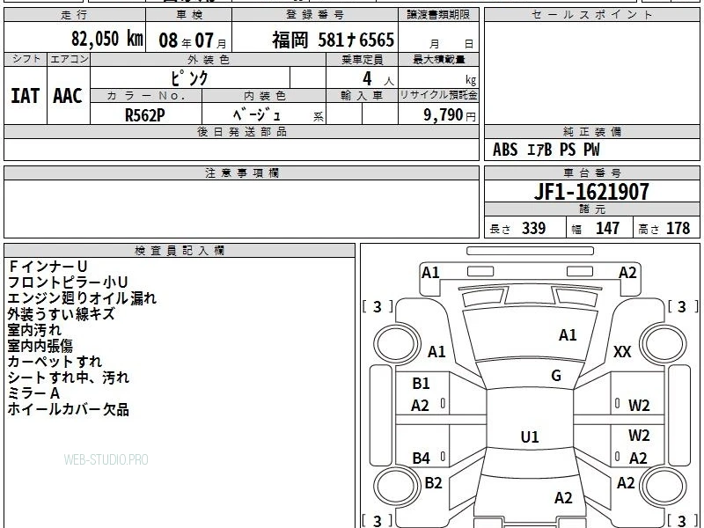Viewport: 704px width, 528px height.
Task: Click the 車検 header label
Action: click(x=189, y=15)
